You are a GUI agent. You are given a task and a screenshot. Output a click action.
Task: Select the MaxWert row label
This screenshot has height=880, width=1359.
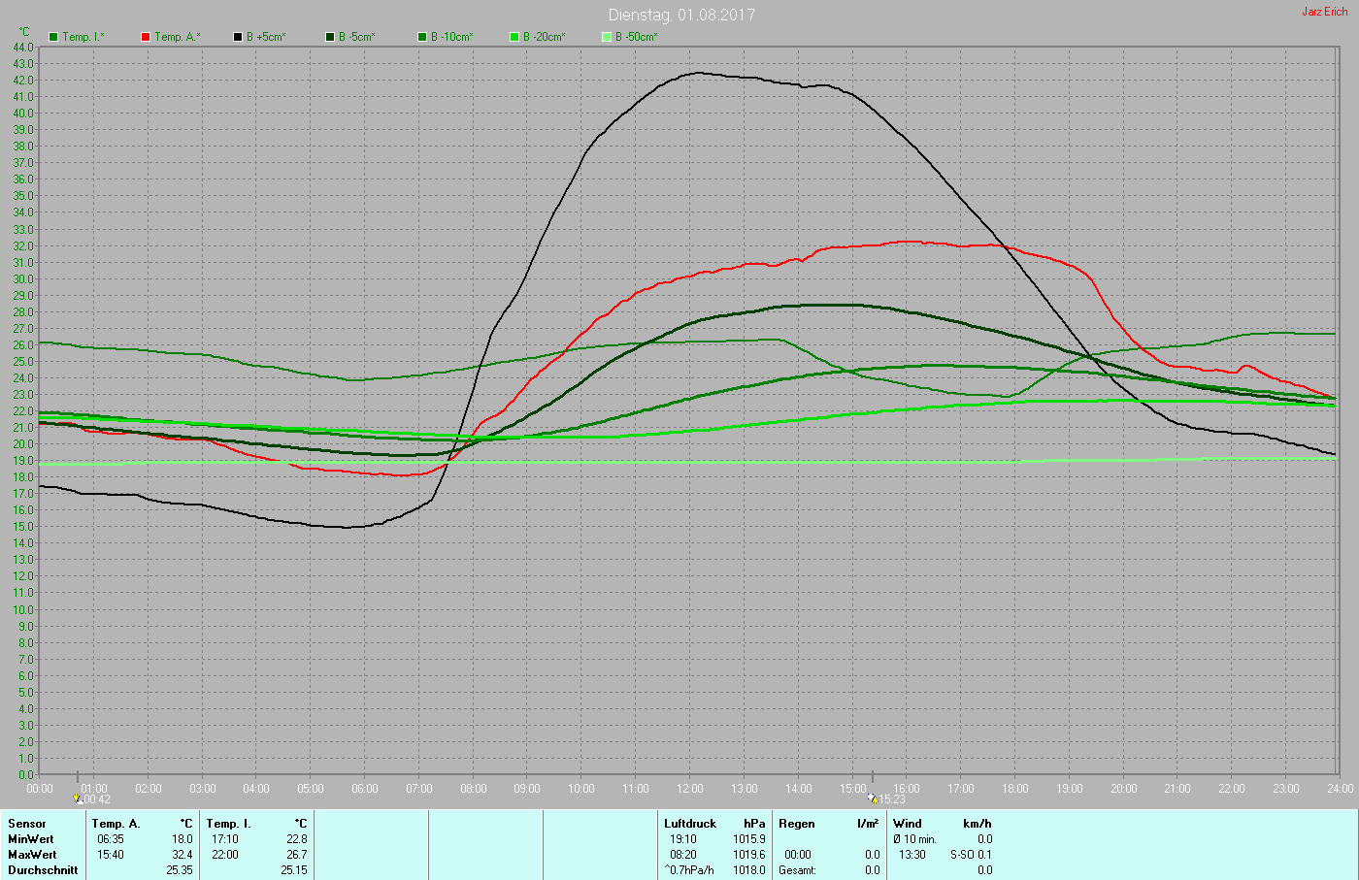[31, 855]
